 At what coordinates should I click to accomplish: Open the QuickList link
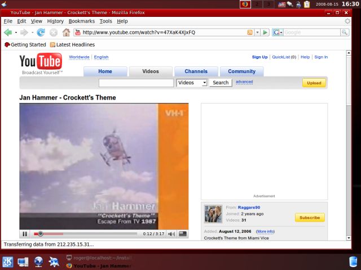tap(281, 57)
